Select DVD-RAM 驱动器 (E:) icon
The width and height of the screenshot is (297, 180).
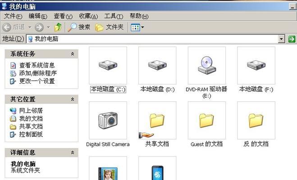click(x=207, y=65)
